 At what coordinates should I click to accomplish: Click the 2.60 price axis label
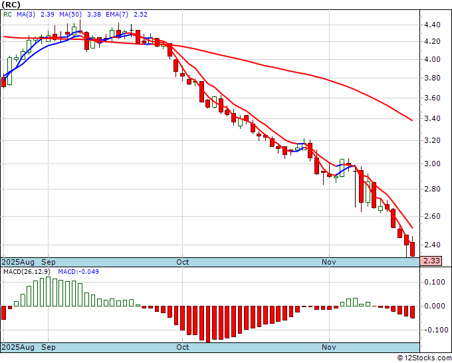click(432, 216)
